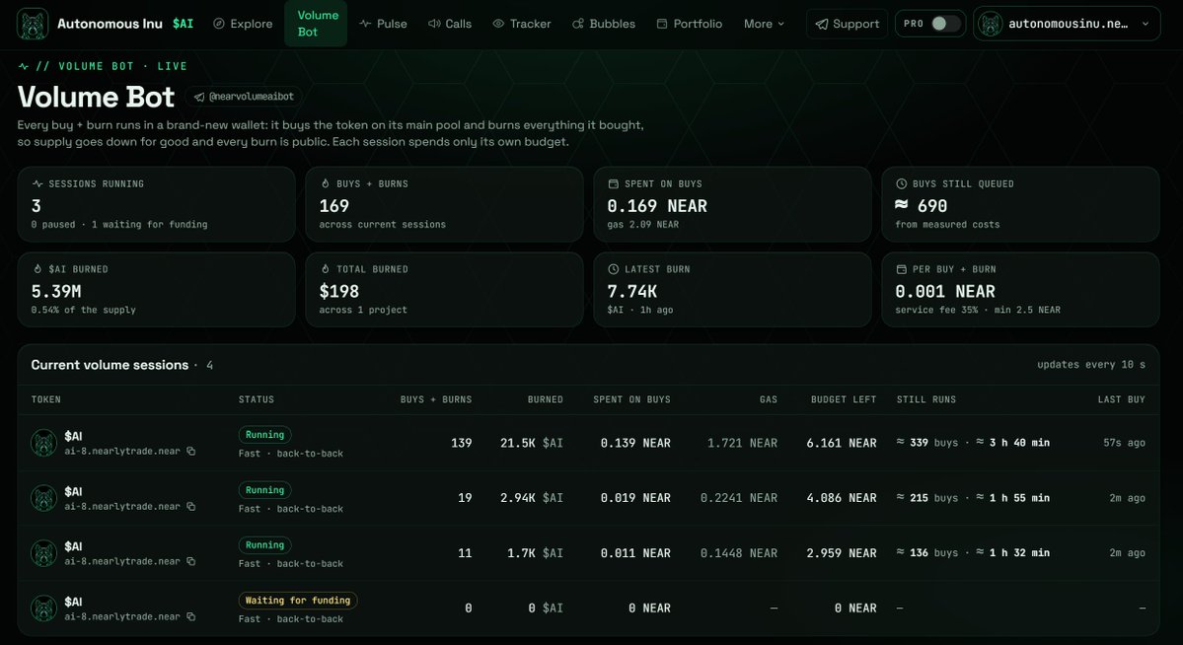Click the 5.39M $AI burned stat

pyautogui.click(x=56, y=291)
